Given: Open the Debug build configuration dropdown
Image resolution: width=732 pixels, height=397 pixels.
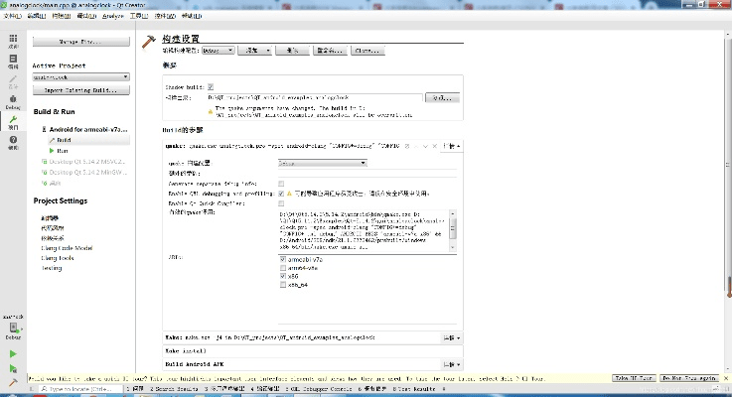Looking at the screenshot, I should (x=218, y=49).
